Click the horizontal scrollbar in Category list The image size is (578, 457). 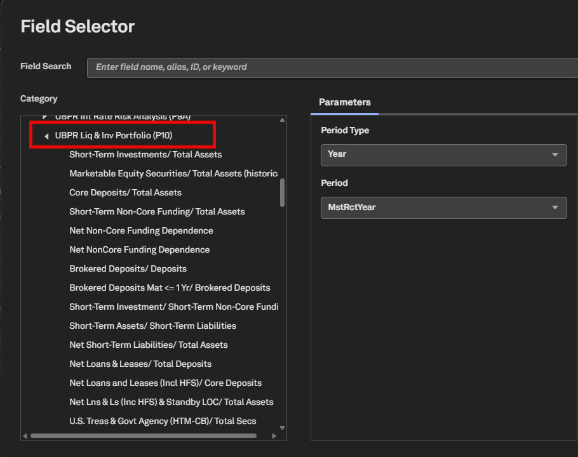tap(144, 436)
